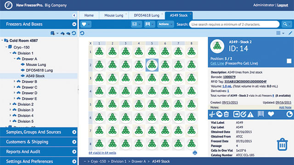294x165 pixels.
Task: Expand the Drawer B tree node
Action: [x=14, y=82]
